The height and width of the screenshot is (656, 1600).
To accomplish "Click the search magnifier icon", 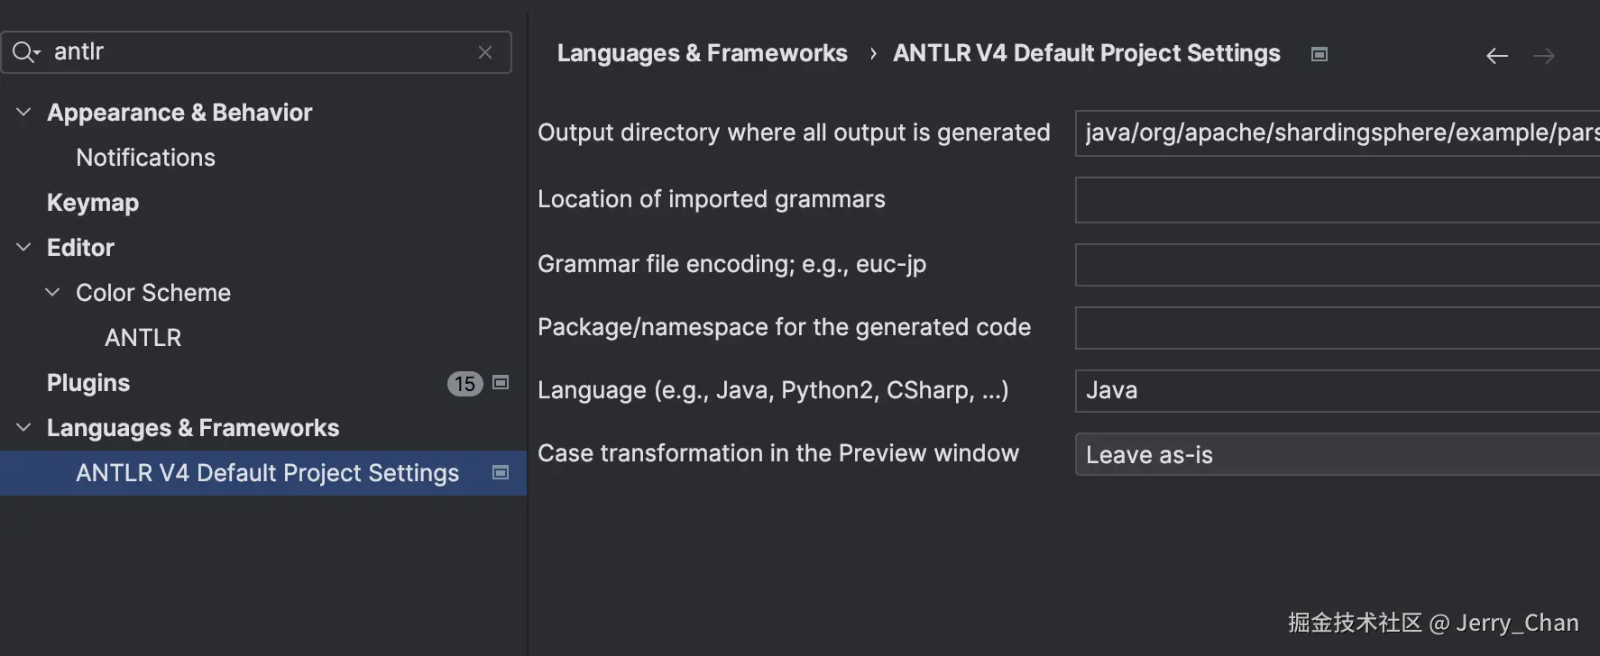I will point(24,52).
